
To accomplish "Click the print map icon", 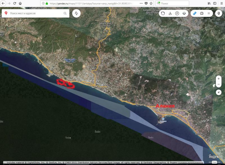I will coord(202,13).
